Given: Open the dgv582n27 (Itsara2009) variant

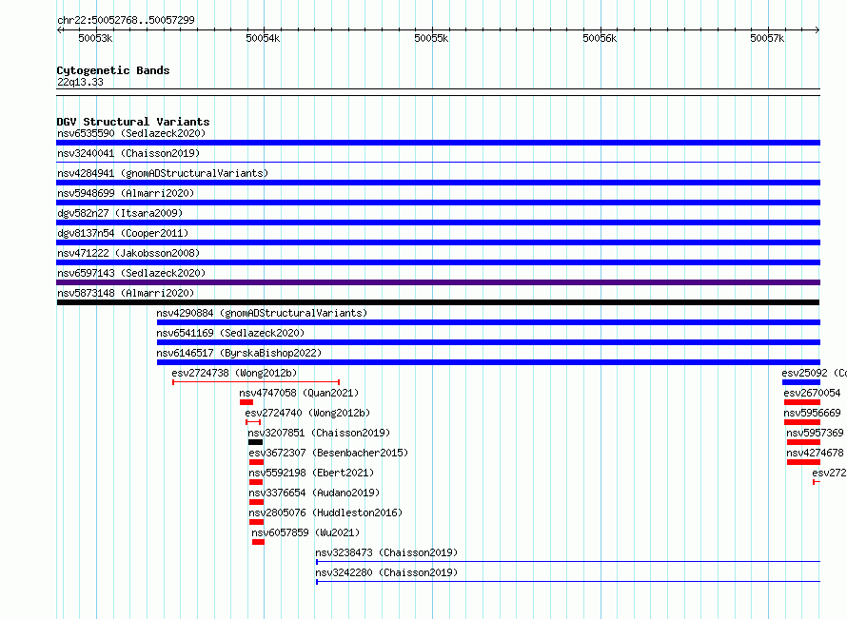Looking at the screenshot, I should [120, 213].
